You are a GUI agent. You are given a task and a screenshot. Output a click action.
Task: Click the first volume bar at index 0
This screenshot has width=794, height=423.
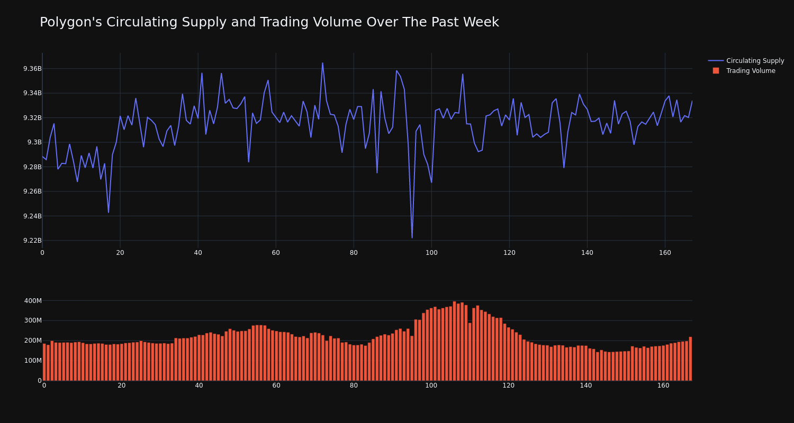point(44,362)
